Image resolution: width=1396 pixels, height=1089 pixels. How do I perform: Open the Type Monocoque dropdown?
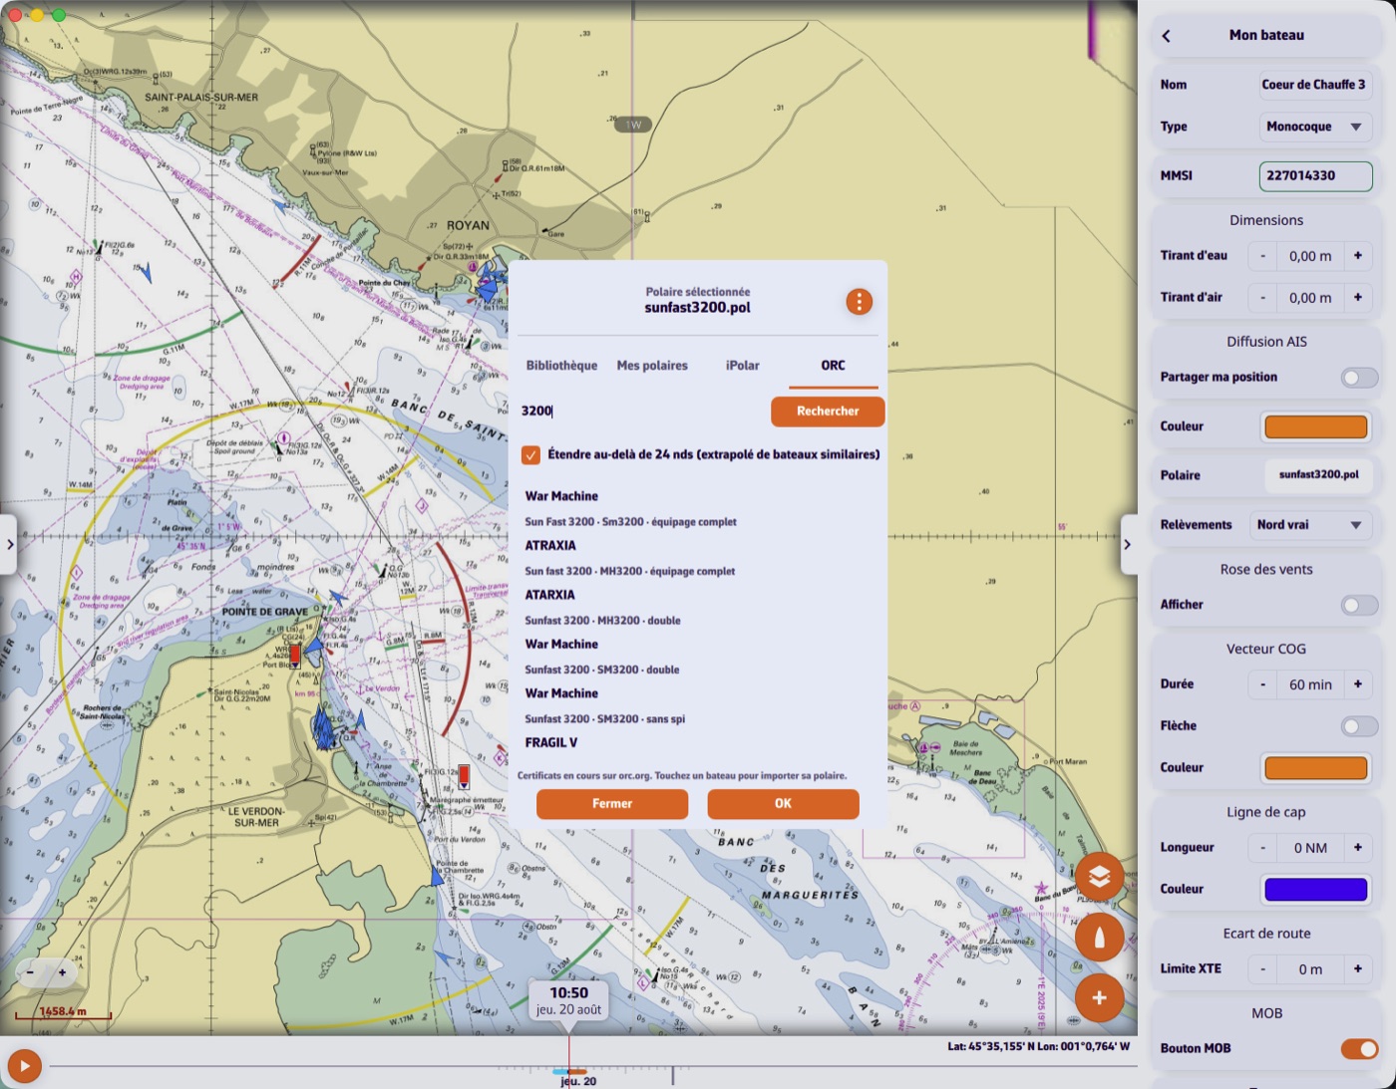coord(1315,127)
